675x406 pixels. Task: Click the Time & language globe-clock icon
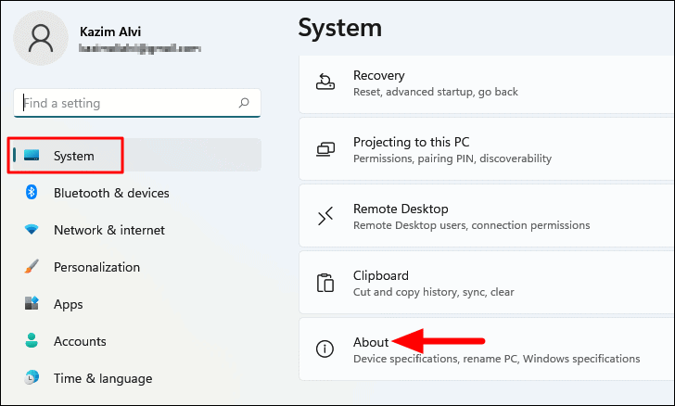[32, 377]
